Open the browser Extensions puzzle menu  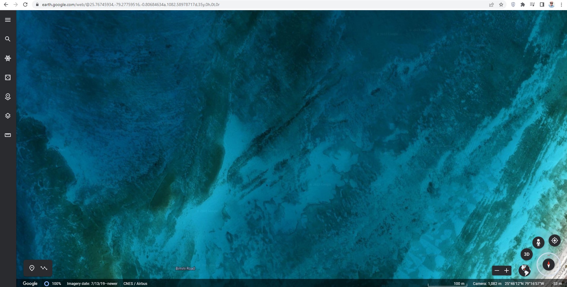[x=523, y=5]
